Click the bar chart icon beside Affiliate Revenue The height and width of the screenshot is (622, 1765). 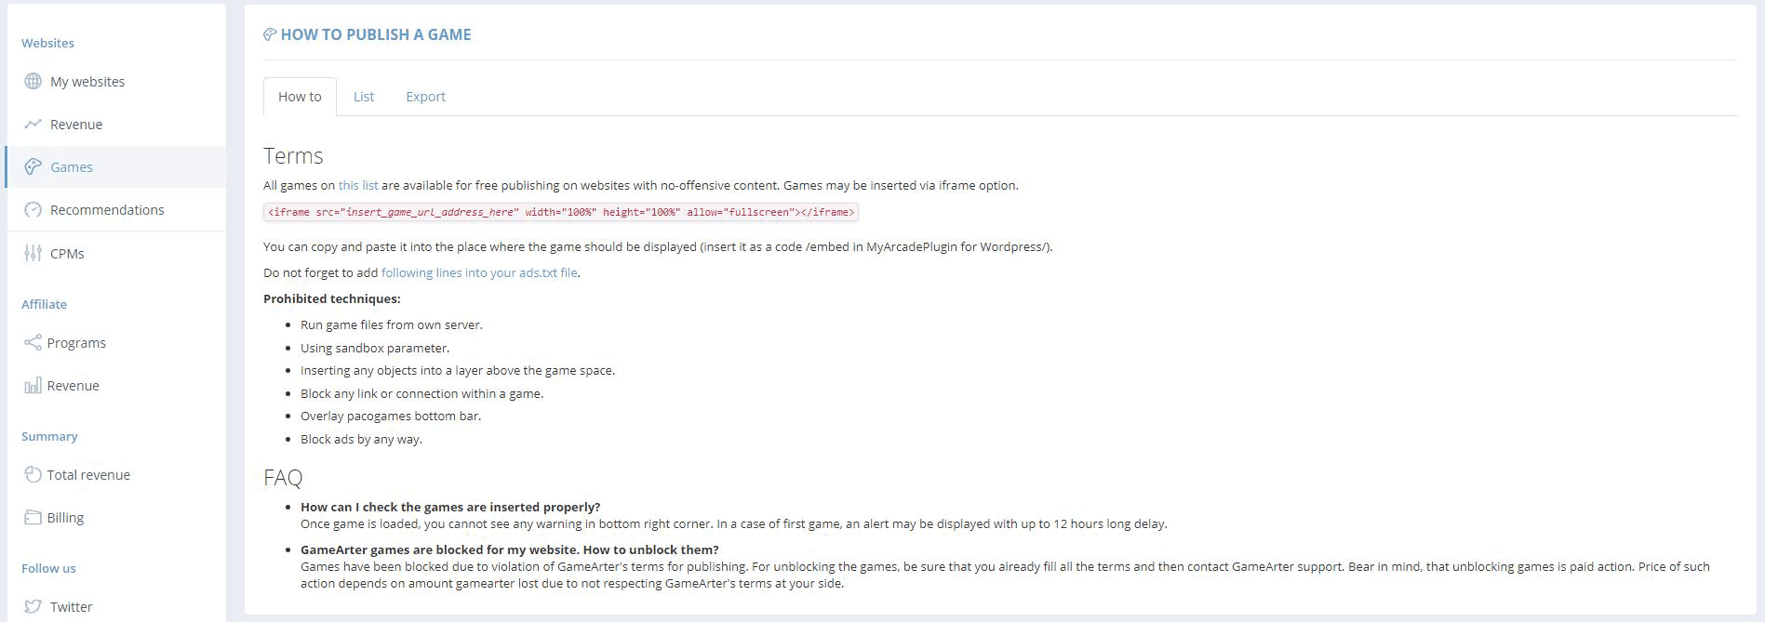(x=33, y=385)
